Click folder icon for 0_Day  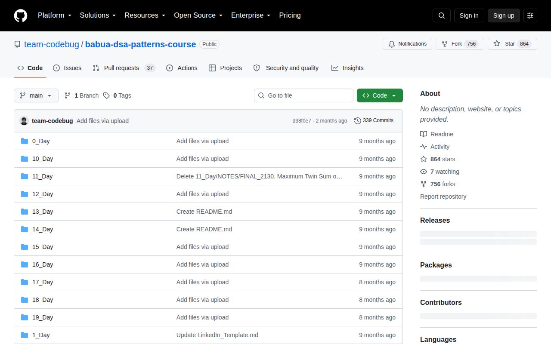(x=25, y=141)
